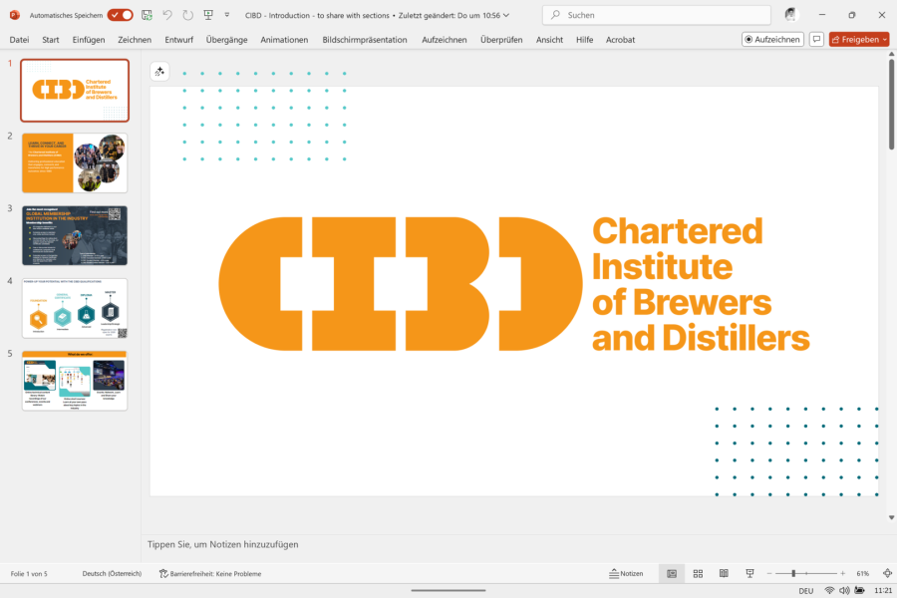Screen dimensions: 897x598
Task: Open the comments pane icon
Action: coord(816,39)
